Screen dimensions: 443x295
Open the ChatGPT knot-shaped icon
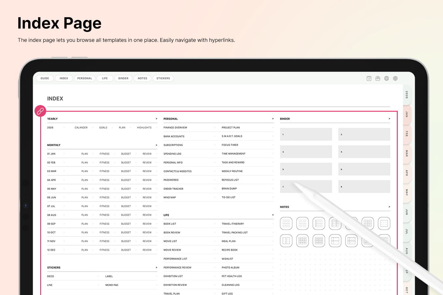pyautogui.click(x=395, y=78)
